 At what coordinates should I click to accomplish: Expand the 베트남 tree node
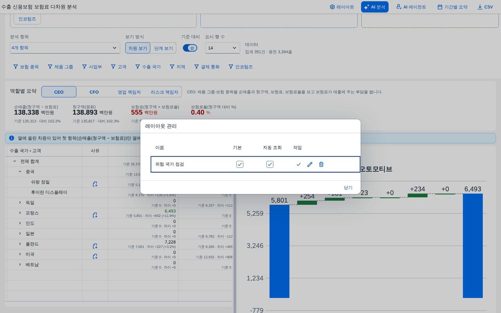click(x=20, y=264)
